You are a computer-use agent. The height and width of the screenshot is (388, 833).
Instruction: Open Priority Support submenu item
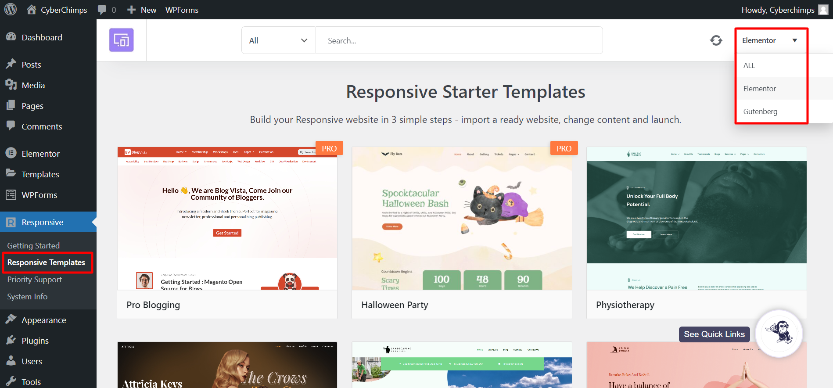pyautogui.click(x=35, y=280)
